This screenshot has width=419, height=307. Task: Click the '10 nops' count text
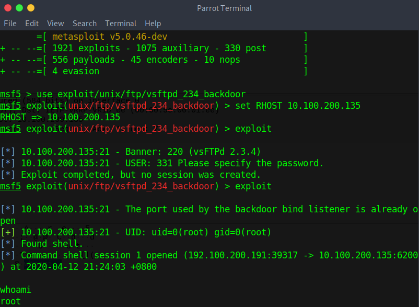(222, 60)
